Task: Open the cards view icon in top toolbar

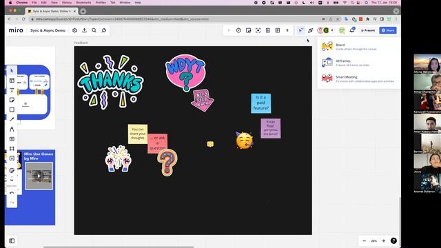Action: [x=268, y=30]
